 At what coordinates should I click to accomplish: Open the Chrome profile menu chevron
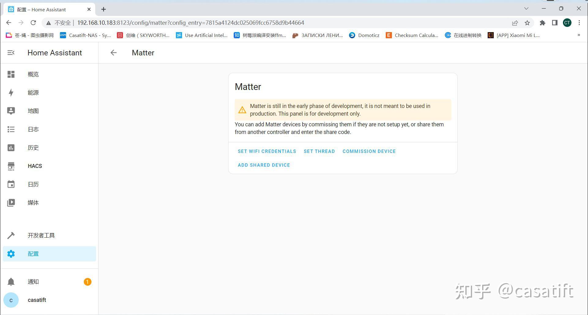tap(526, 8)
